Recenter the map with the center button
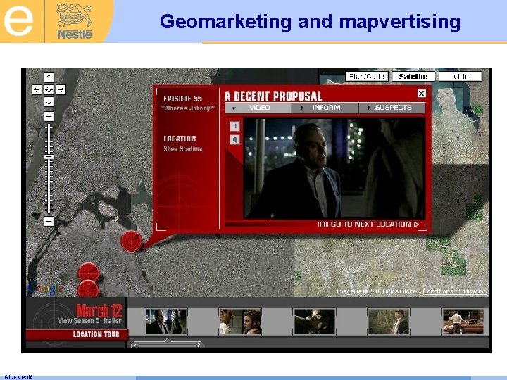The height and width of the screenshot is (380, 507). pyautogui.click(x=49, y=90)
